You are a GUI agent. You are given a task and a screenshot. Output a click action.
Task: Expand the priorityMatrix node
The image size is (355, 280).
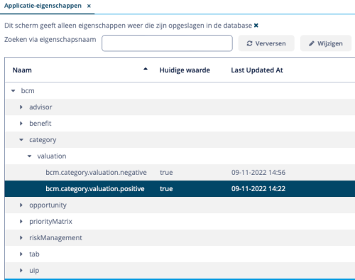(21, 222)
